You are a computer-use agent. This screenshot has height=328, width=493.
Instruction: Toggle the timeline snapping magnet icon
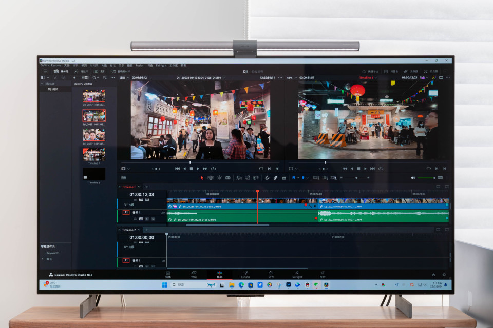coord(267,178)
